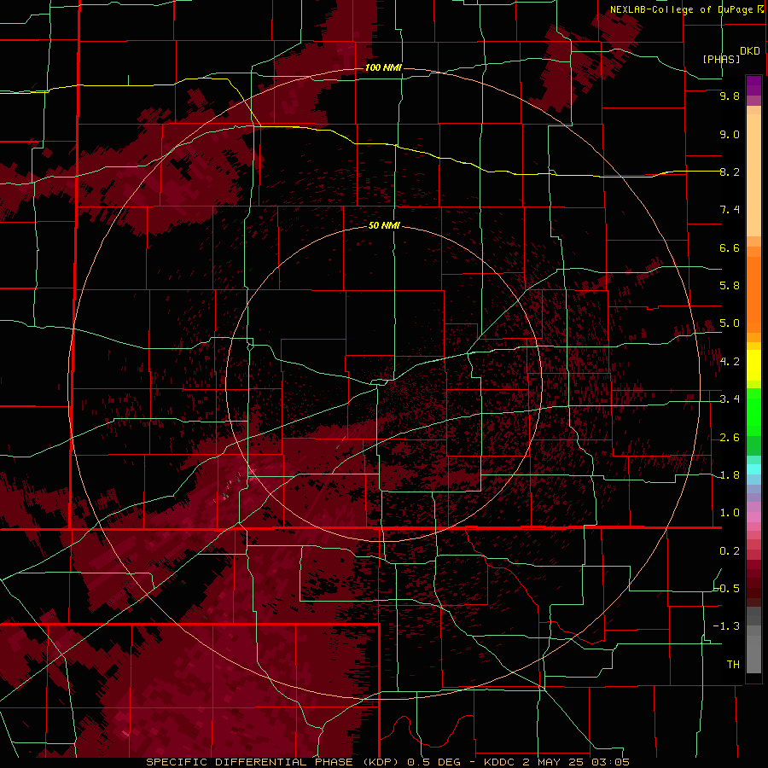
Task: Click the peach segment of the color bar
Action: 753,175
